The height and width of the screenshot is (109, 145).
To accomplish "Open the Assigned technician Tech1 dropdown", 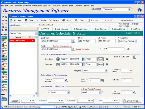I will [106, 71].
